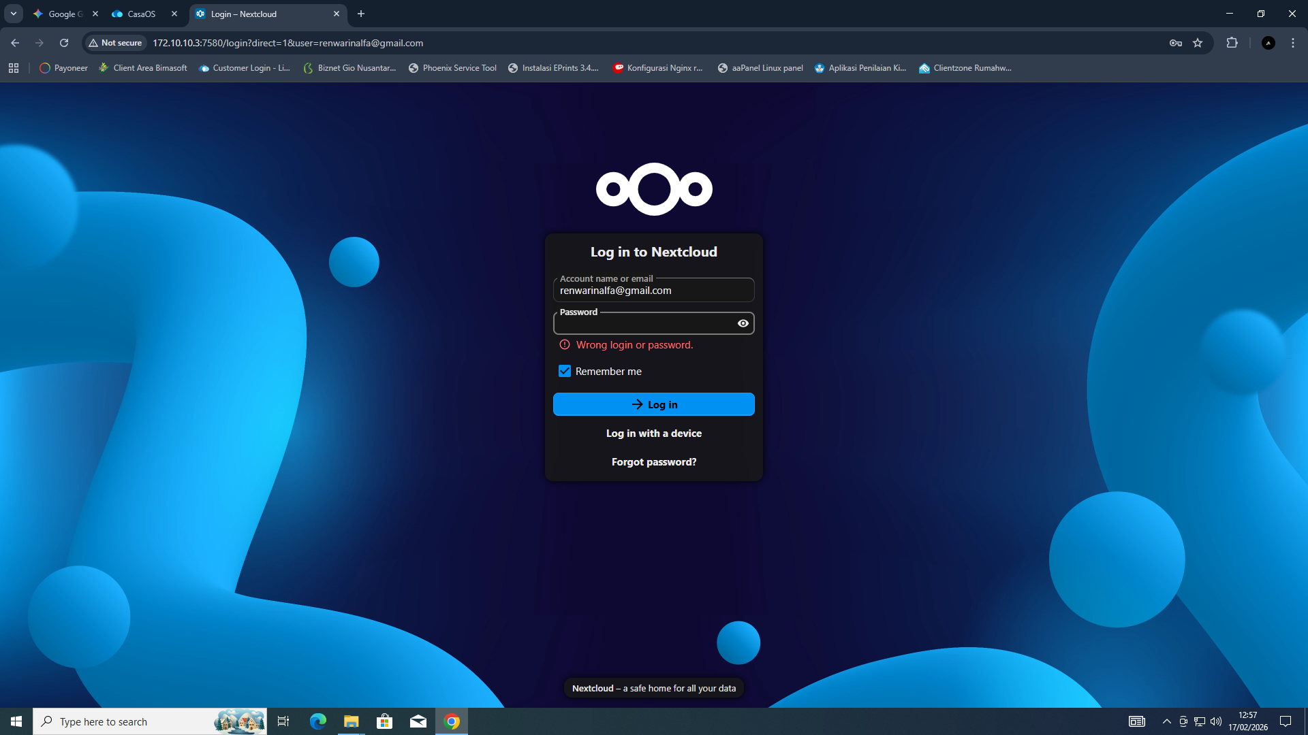Open the aaPanel Linux panel bookmark
The image size is (1308, 735).
pyautogui.click(x=760, y=68)
